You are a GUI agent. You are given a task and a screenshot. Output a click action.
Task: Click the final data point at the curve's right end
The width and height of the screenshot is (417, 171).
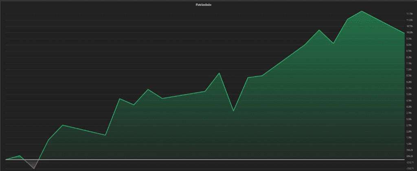(404, 33)
